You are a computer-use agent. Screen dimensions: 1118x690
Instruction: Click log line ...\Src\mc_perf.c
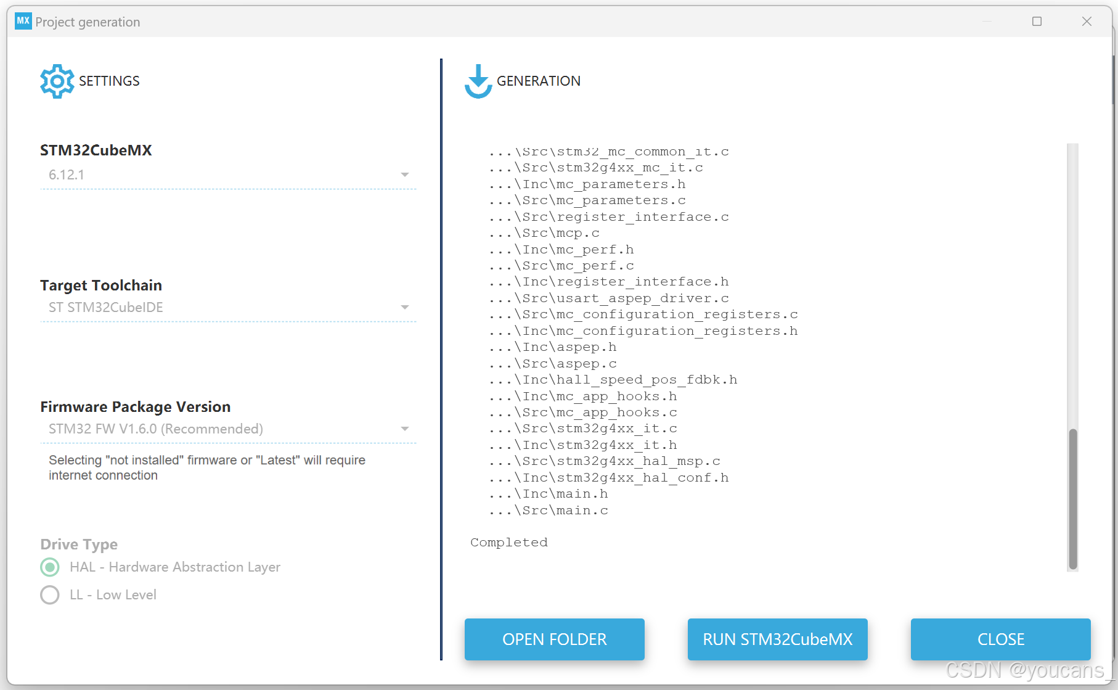(x=561, y=266)
